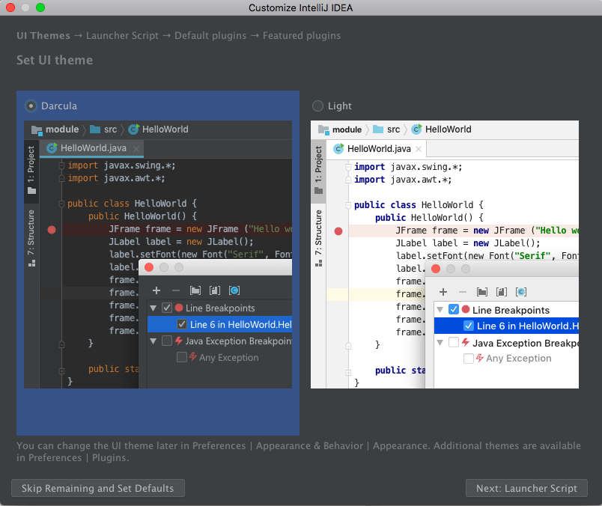The width and height of the screenshot is (602, 506).
Task: Click red breakpoint marker in Light gutter
Action: [338, 231]
